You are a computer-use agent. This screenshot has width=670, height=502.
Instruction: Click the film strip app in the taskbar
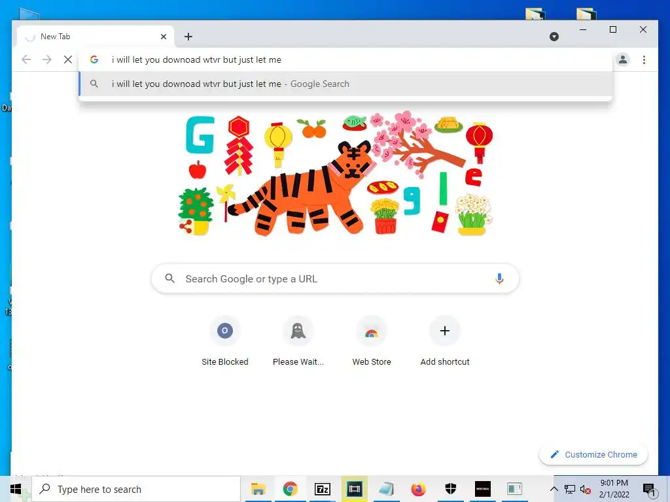354,489
